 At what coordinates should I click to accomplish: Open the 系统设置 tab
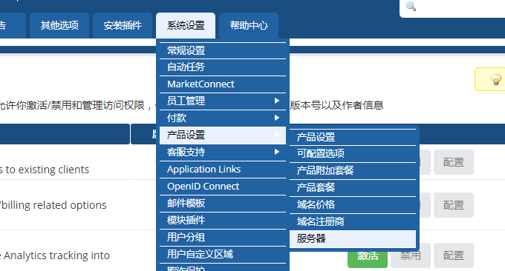pyautogui.click(x=186, y=25)
